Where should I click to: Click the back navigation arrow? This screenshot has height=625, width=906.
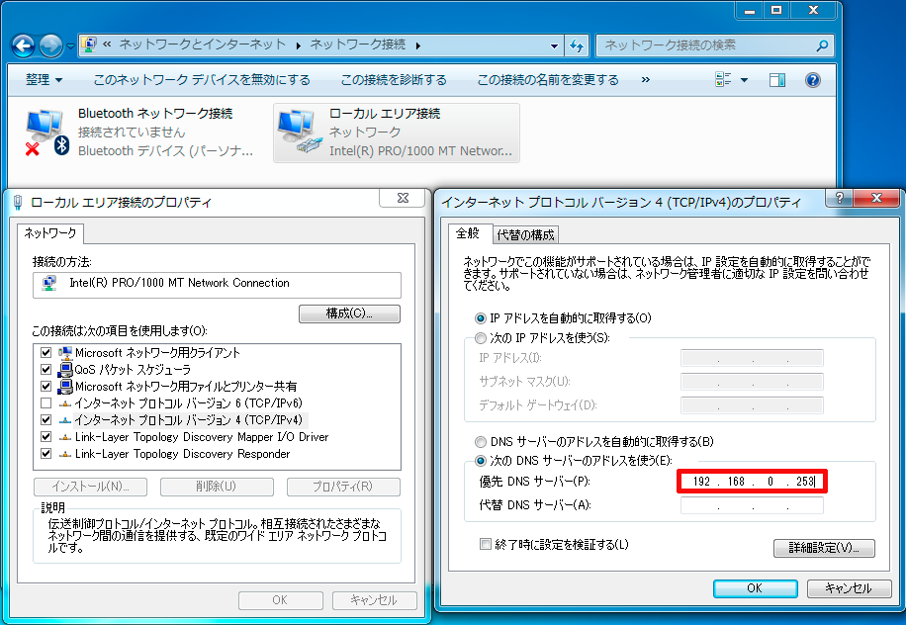tap(22, 45)
